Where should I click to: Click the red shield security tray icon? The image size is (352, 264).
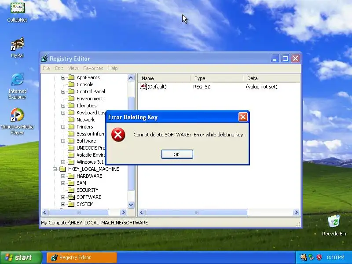(319, 257)
